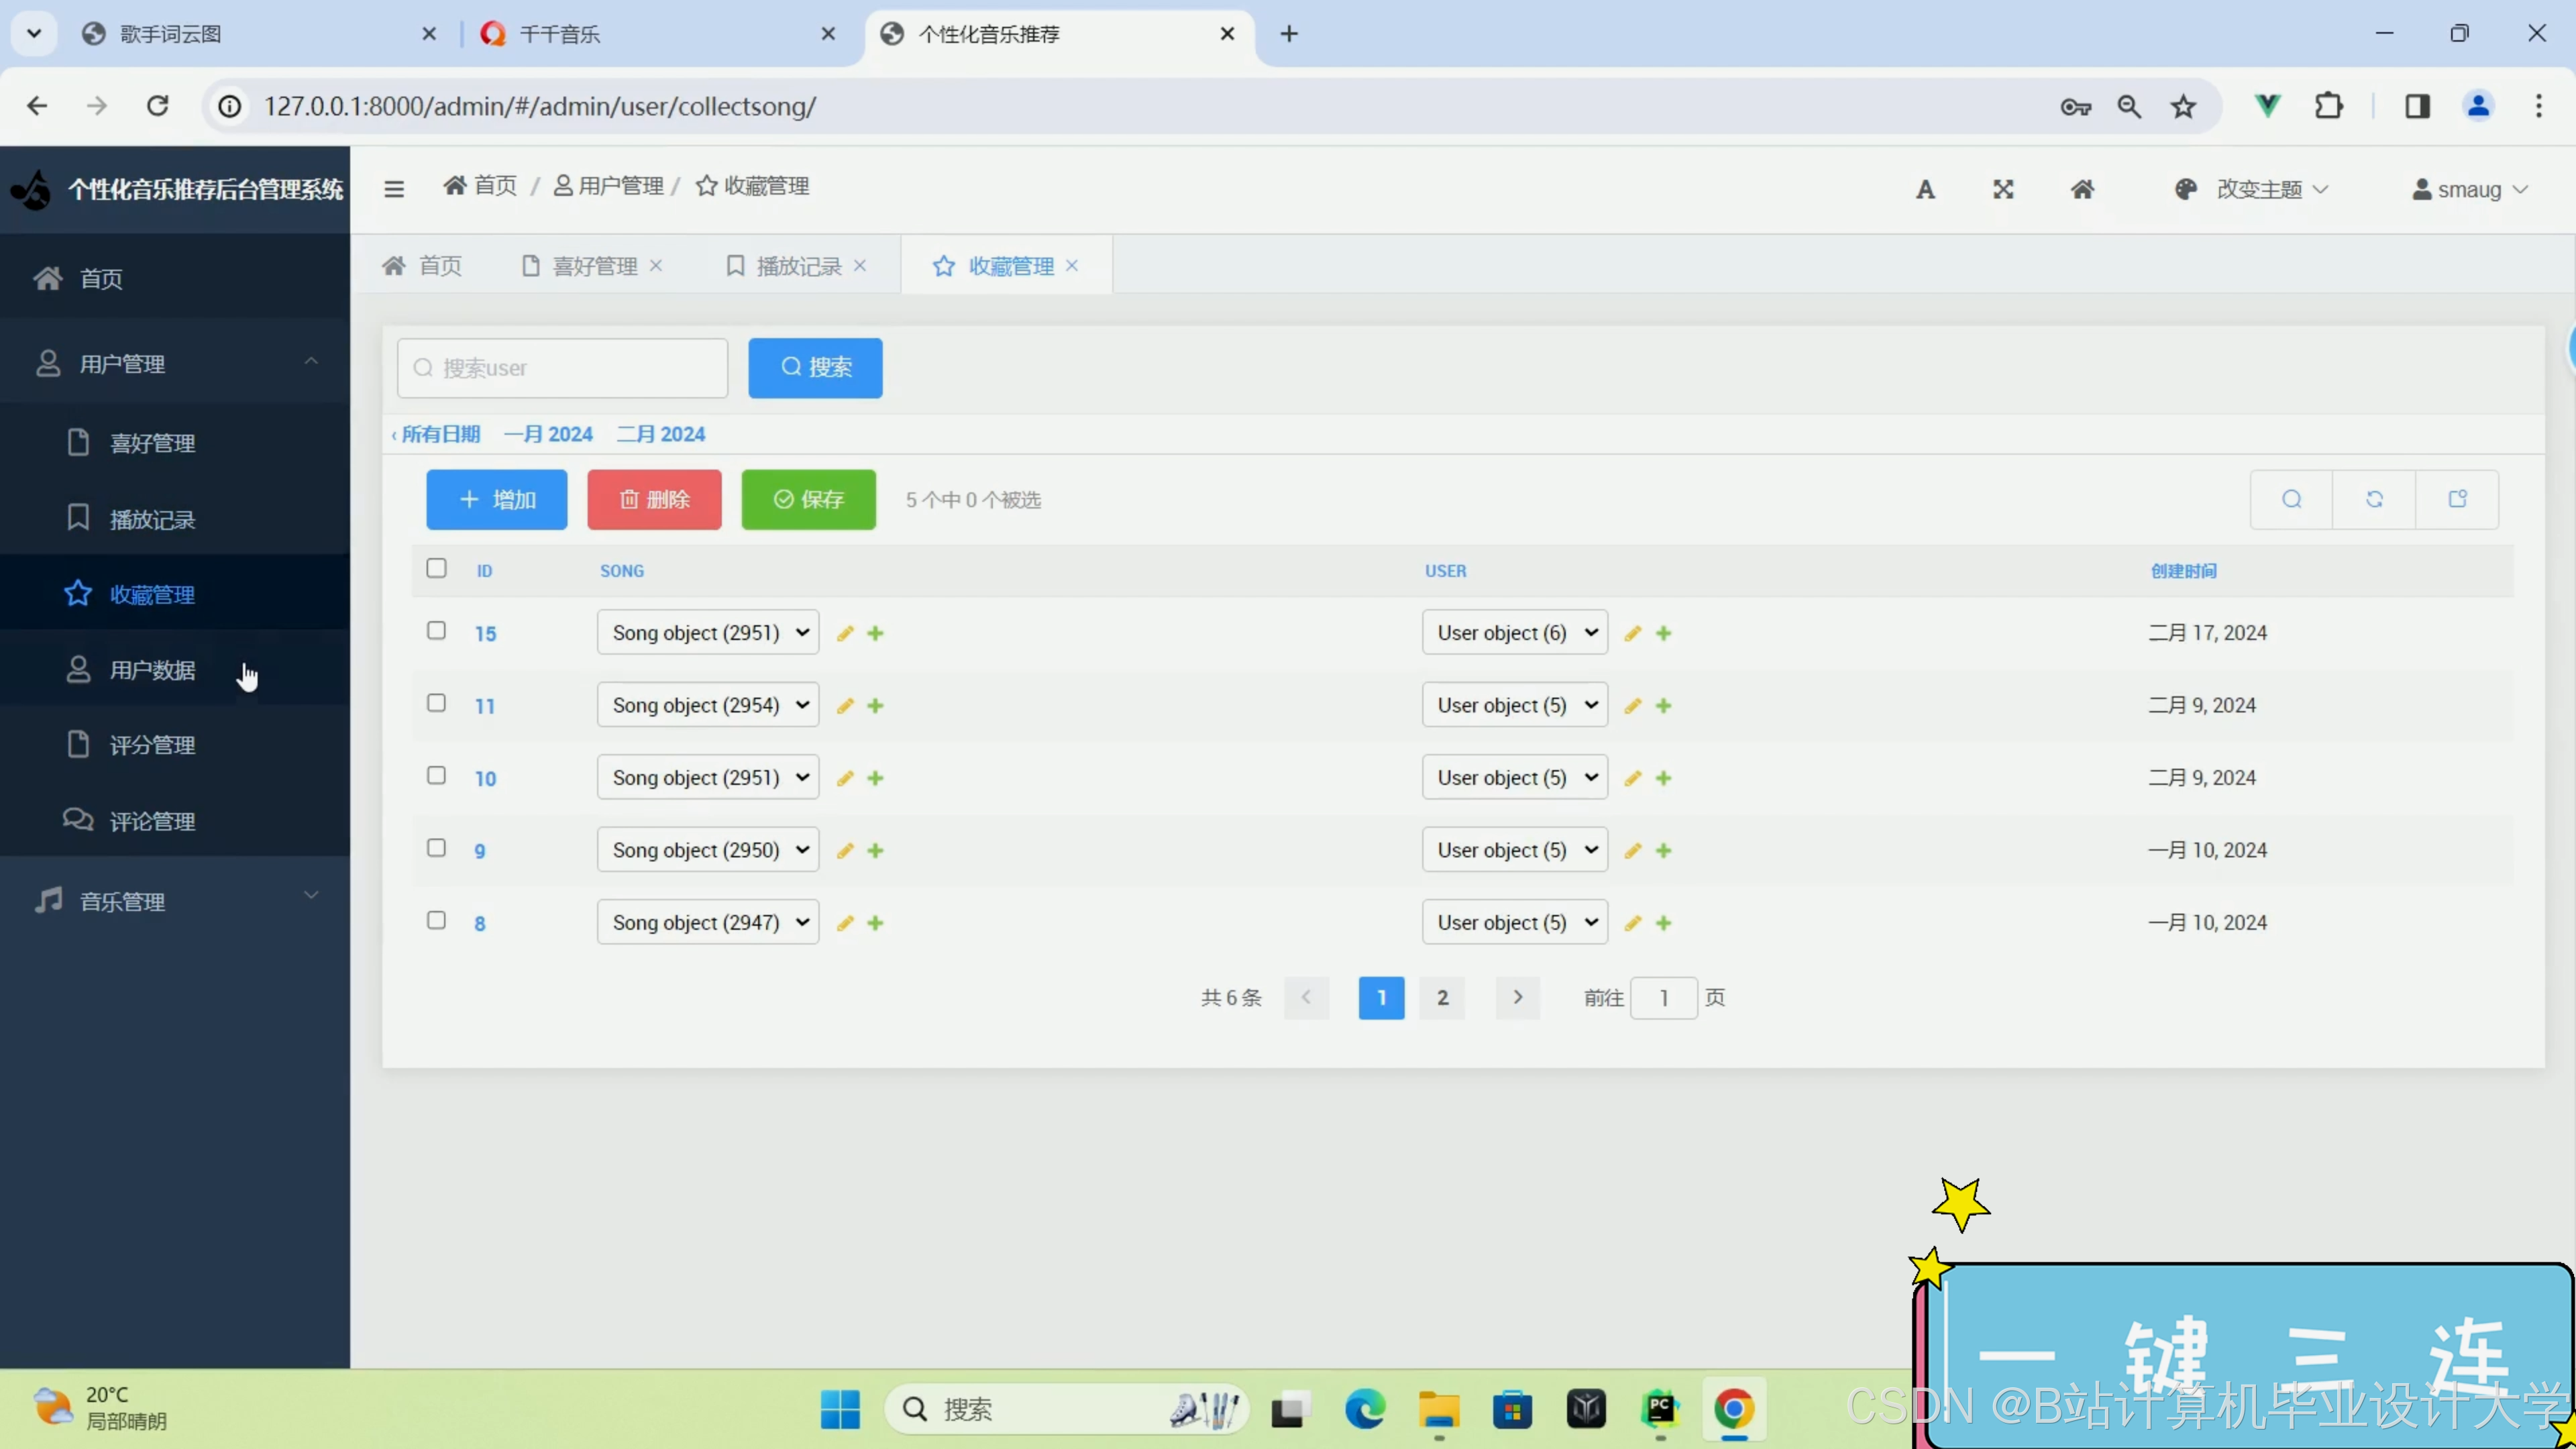The image size is (2576, 1449).
Task: Click the magnifier icon in table toolbar
Action: click(2291, 499)
